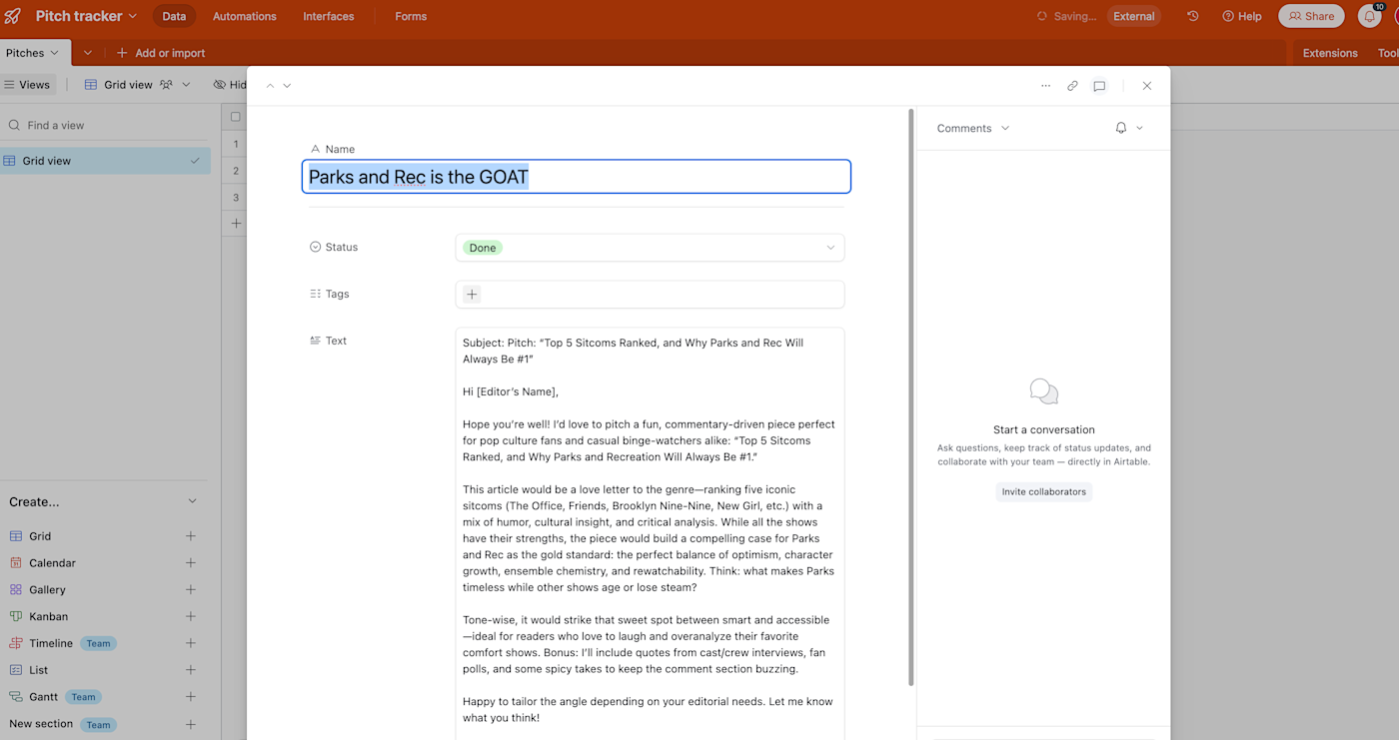Image resolution: width=1399 pixels, height=740 pixels.
Task: Add a tag with the plus icon
Action: [x=472, y=294]
